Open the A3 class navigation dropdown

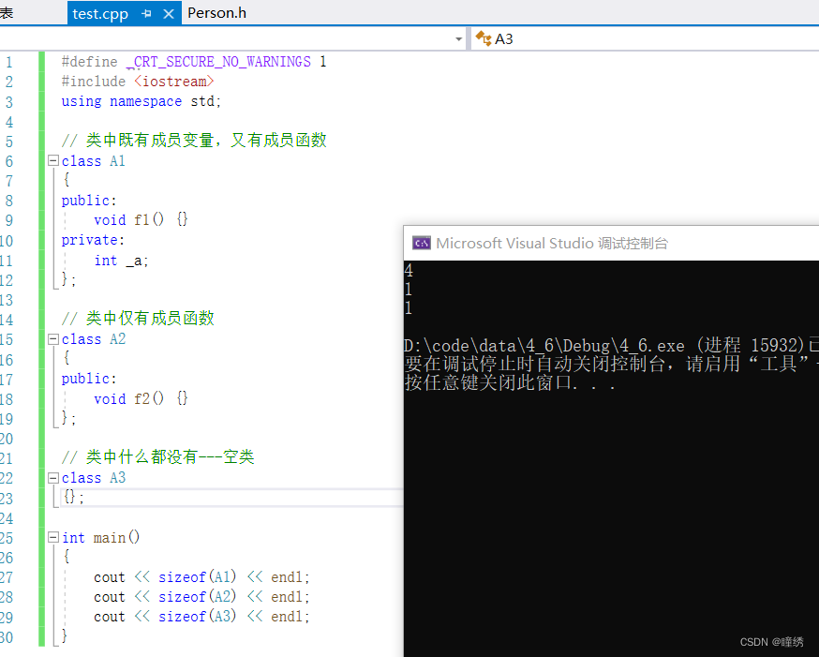(x=646, y=39)
